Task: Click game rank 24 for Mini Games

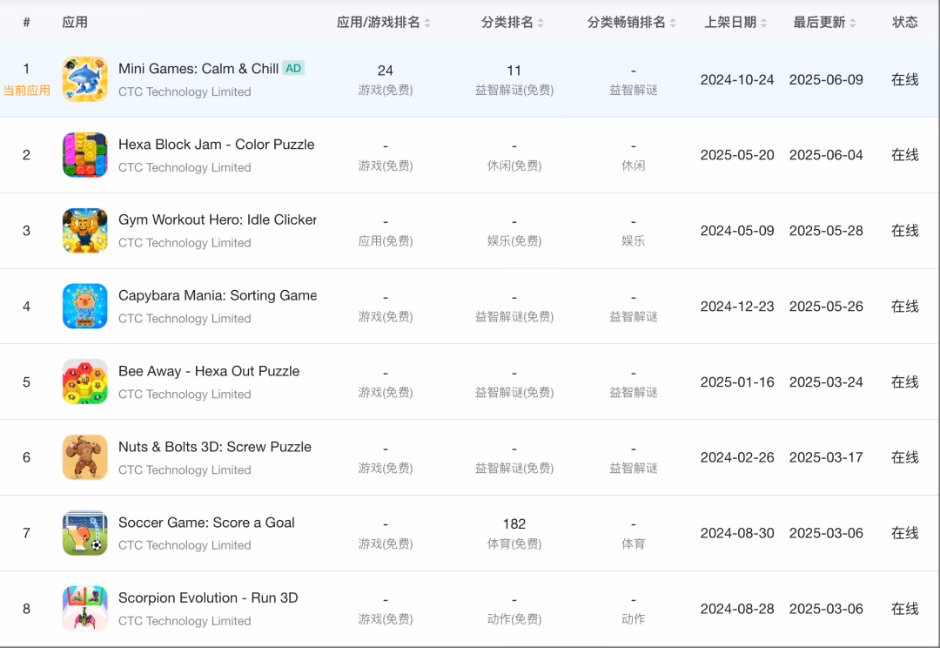Action: pyautogui.click(x=386, y=71)
